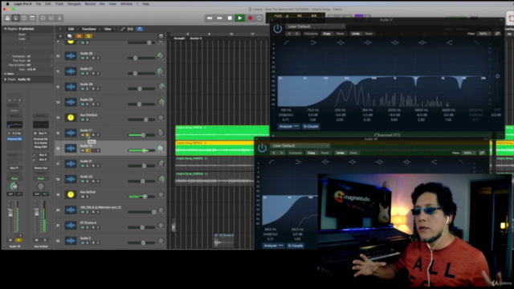The width and height of the screenshot is (514, 289).
Task: Open View 100% dropdown in Audio 17 EQ
Action: (x=483, y=34)
